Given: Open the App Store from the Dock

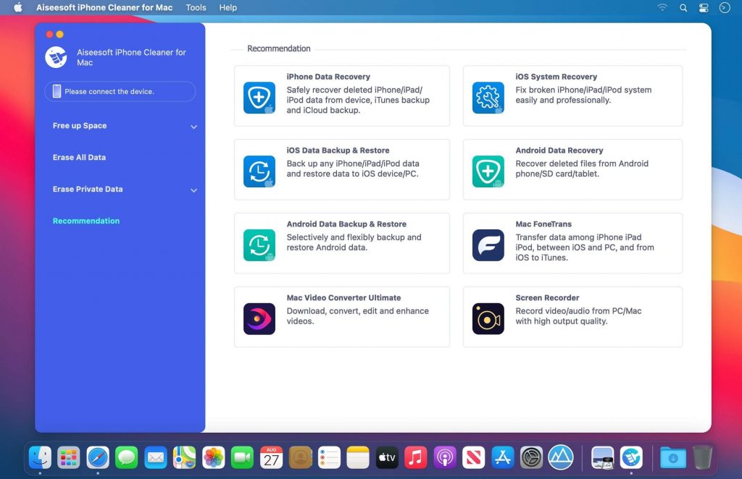Looking at the screenshot, I should (x=503, y=457).
